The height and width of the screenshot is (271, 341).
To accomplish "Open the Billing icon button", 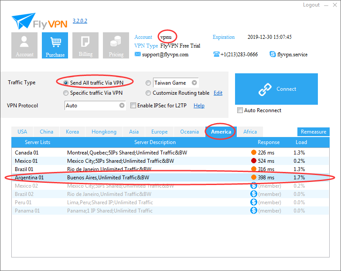I will click(85, 45).
